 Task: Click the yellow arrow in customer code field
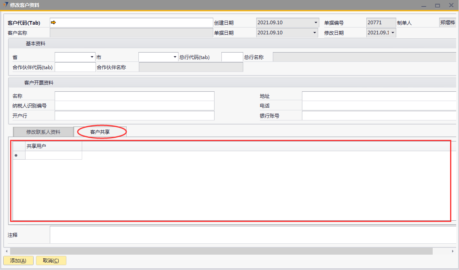(53, 23)
